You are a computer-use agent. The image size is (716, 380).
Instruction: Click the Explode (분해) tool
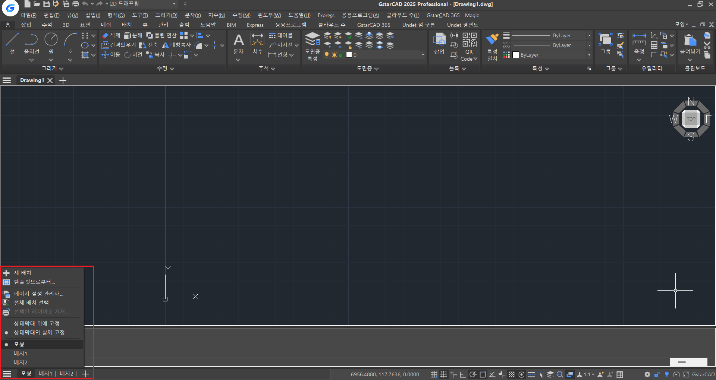pyautogui.click(x=133, y=35)
